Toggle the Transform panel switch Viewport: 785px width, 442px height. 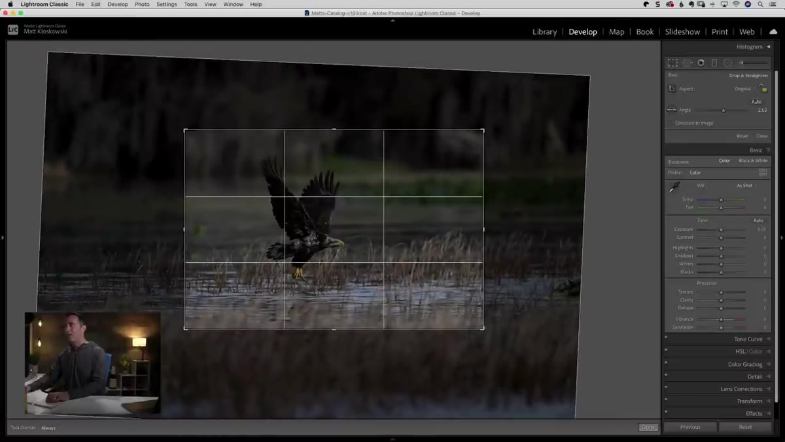666,399
